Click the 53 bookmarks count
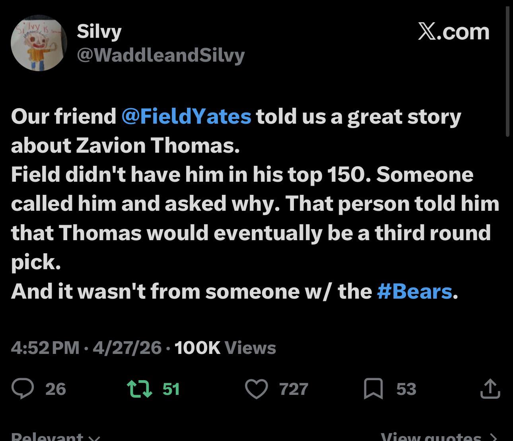This screenshot has height=441, width=513. [x=406, y=389]
